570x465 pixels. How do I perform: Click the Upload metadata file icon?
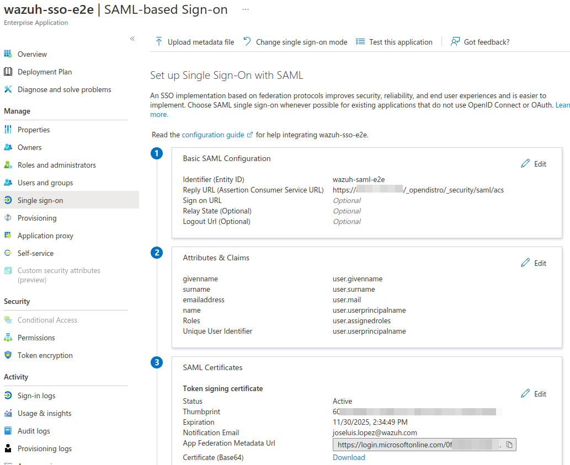[158, 41]
